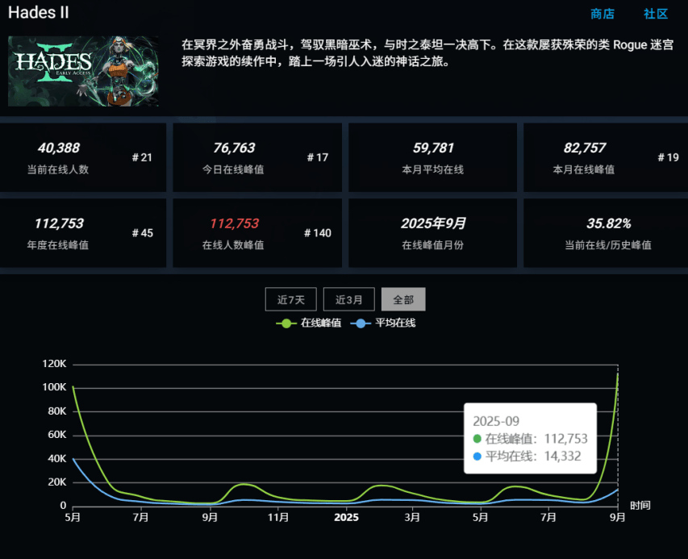Click the blue dot beside 平均在线 in tooltip
Viewport: 688px width, 559px height.
477,457
